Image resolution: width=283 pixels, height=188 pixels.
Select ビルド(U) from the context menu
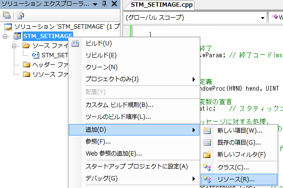point(134,43)
